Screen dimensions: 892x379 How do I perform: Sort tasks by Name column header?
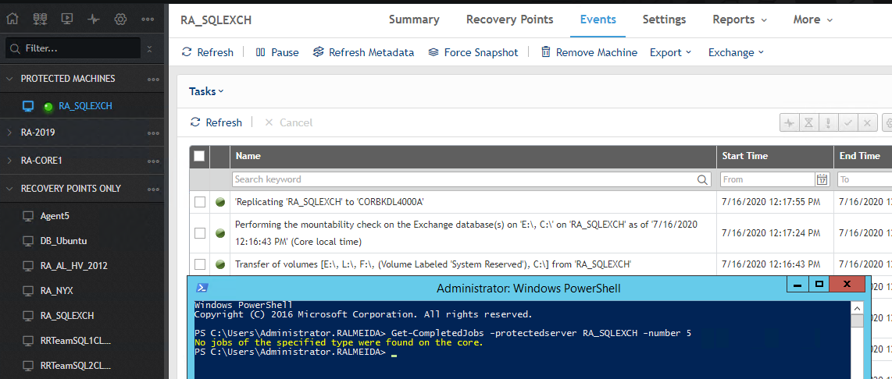tap(248, 156)
